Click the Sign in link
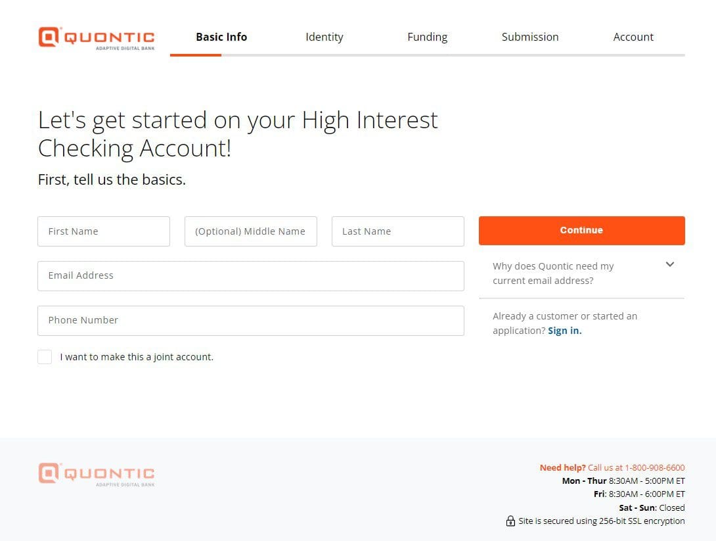Viewport: 716px width, 541px height. [564, 331]
